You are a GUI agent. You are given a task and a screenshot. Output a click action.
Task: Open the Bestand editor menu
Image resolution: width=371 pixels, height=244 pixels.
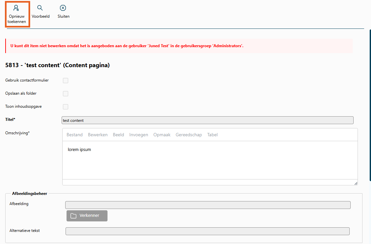74,135
